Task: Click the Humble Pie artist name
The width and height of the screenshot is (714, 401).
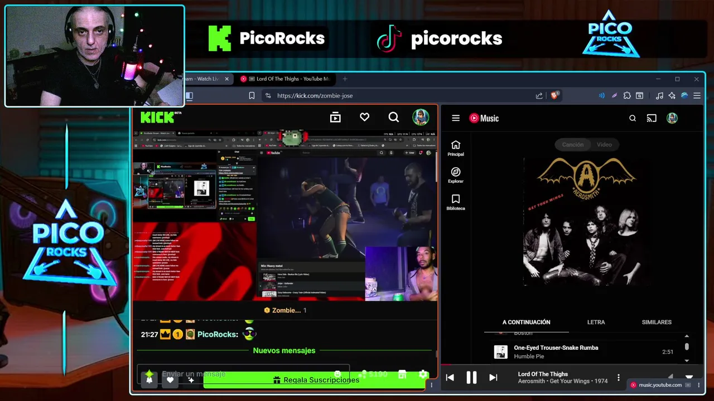Action: tap(529, 356)
